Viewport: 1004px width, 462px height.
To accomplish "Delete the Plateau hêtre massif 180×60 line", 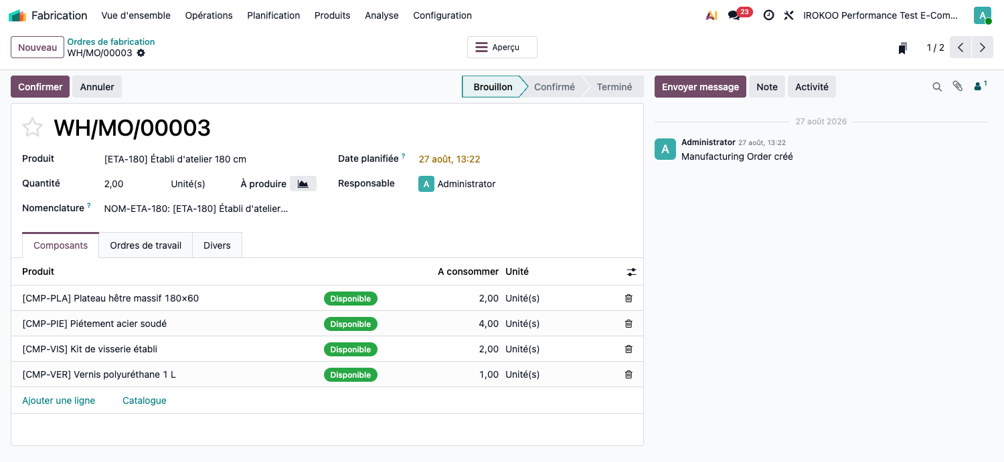I will click(629, 298).
